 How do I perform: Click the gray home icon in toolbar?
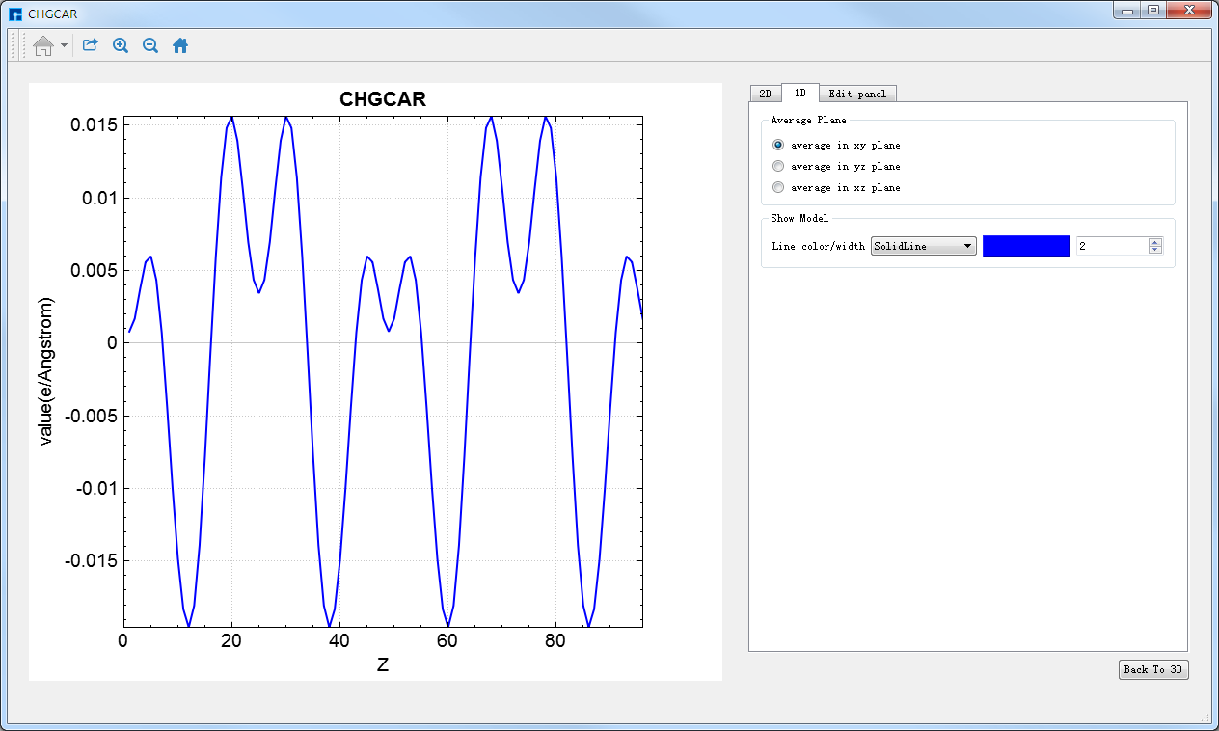click(x=43, y=45)
